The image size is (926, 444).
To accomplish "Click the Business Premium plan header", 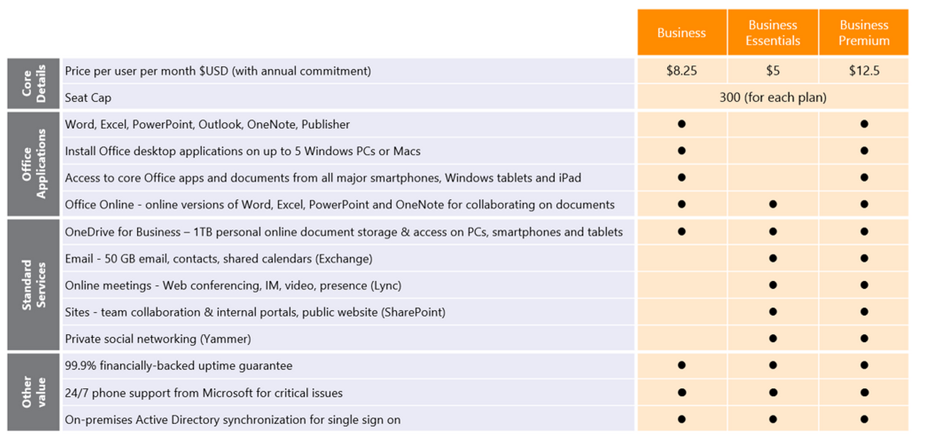I will pos(864,33).
